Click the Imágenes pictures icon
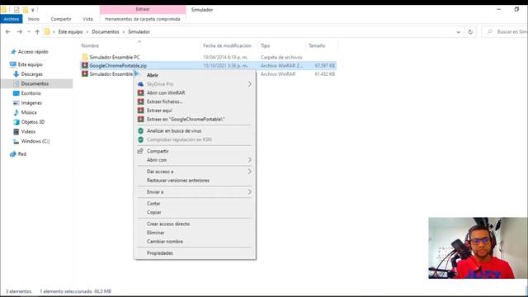 (x=16, y=102)
